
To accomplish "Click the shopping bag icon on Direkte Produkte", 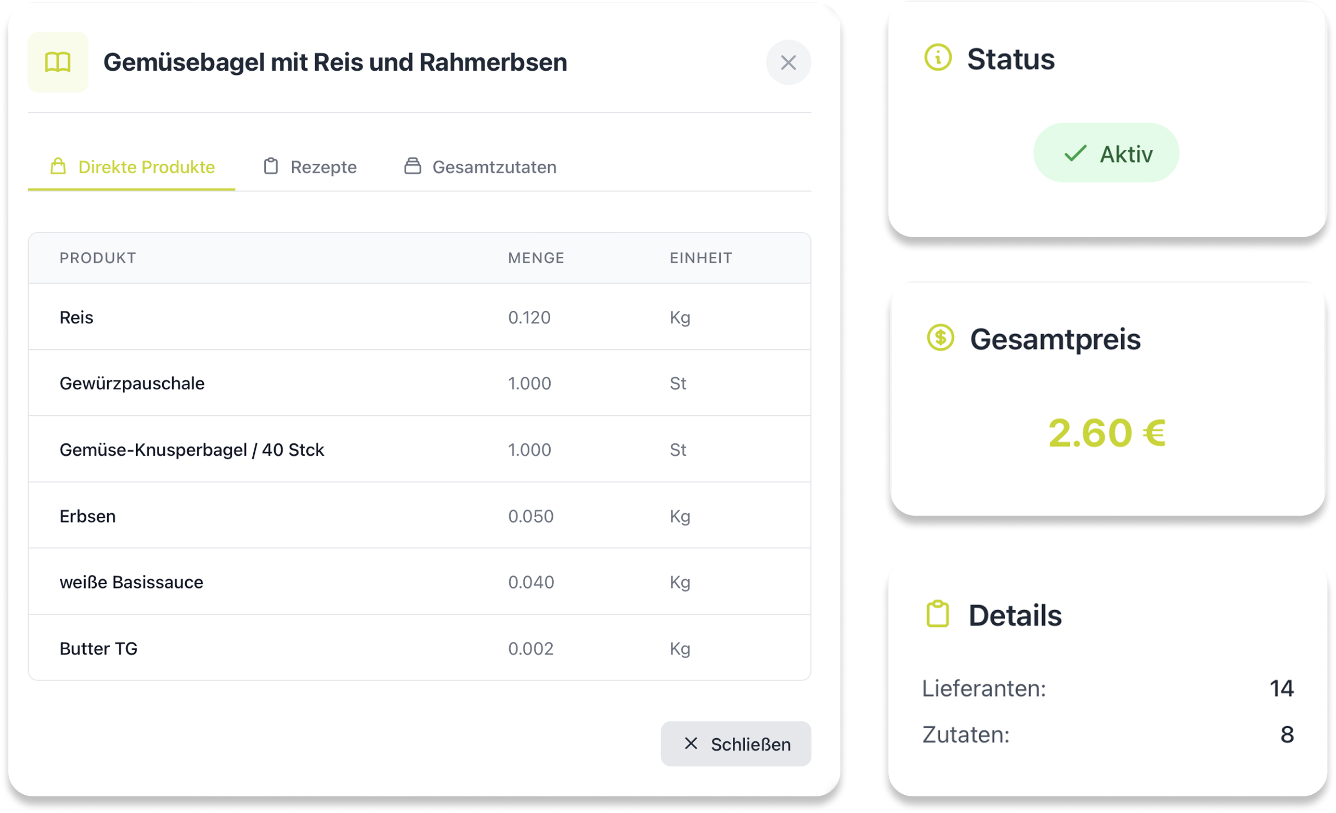I will [x=58, y=166].
